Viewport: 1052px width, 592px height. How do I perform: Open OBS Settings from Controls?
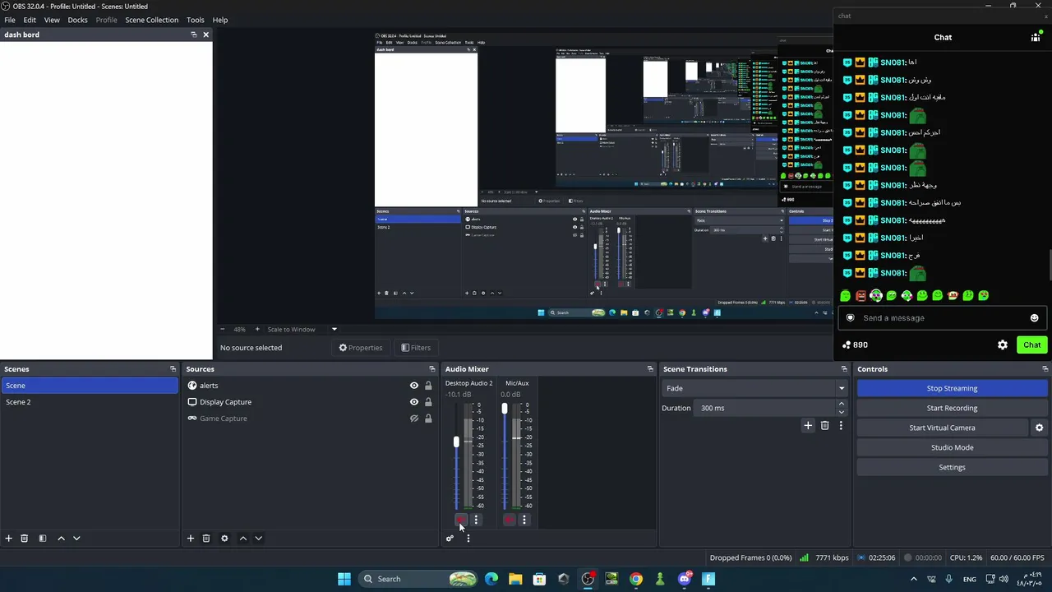click(x=952, y=467)
